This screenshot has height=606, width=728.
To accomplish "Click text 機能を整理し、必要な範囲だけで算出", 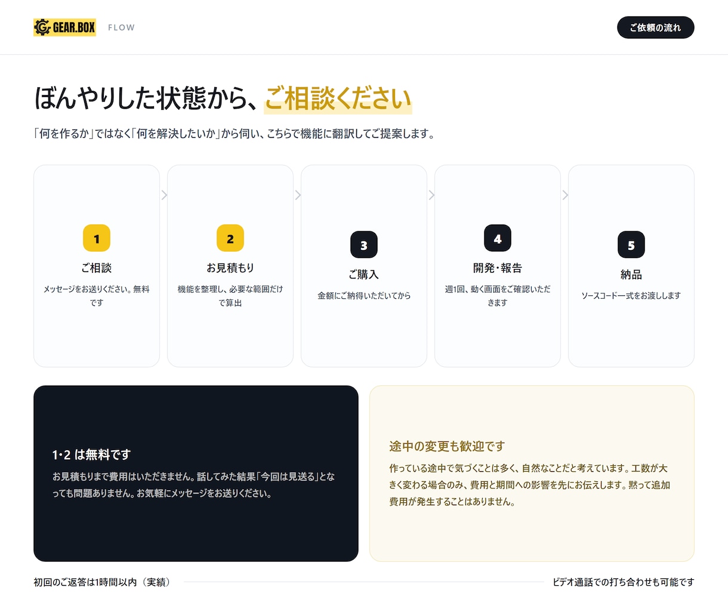I will (230, 296).
